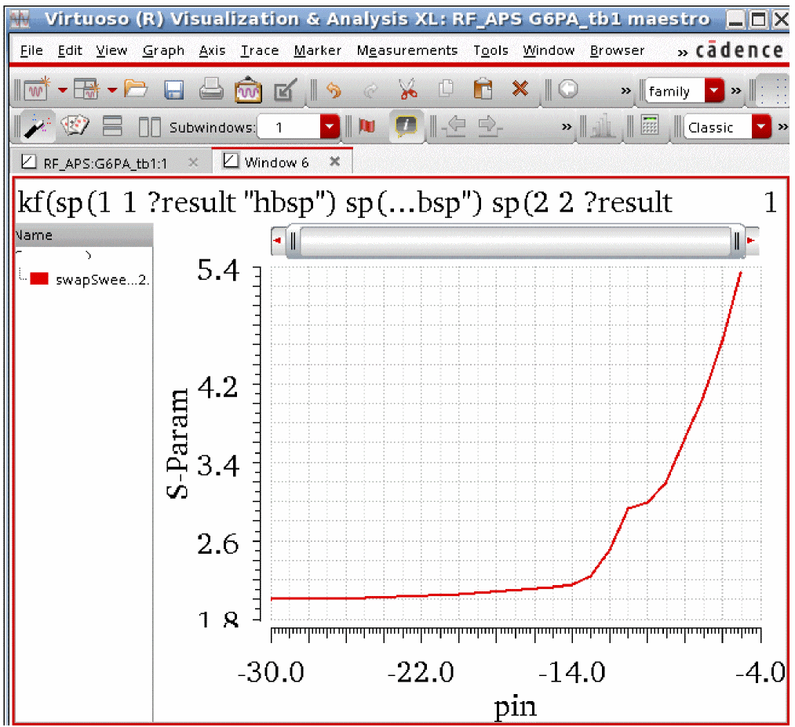Open the Graph menu

pyautogui.click(x=163, y=51)
